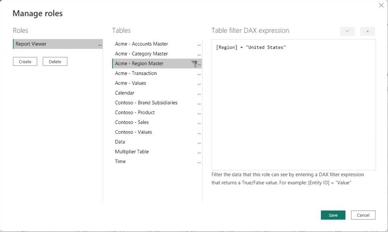Delete the selected role
Screen dimensions: 388x232
click(55, 62)
